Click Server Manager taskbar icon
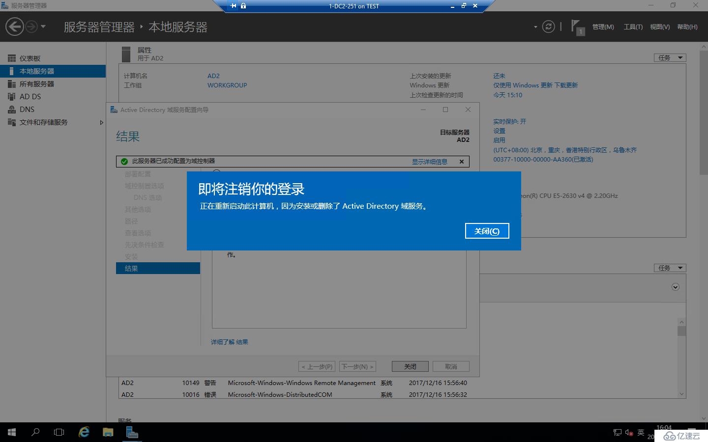The height and width of the screenshot is (442, 708). tap(132, 432)
